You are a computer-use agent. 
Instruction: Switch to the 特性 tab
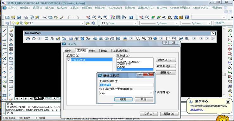pos(94,51)
